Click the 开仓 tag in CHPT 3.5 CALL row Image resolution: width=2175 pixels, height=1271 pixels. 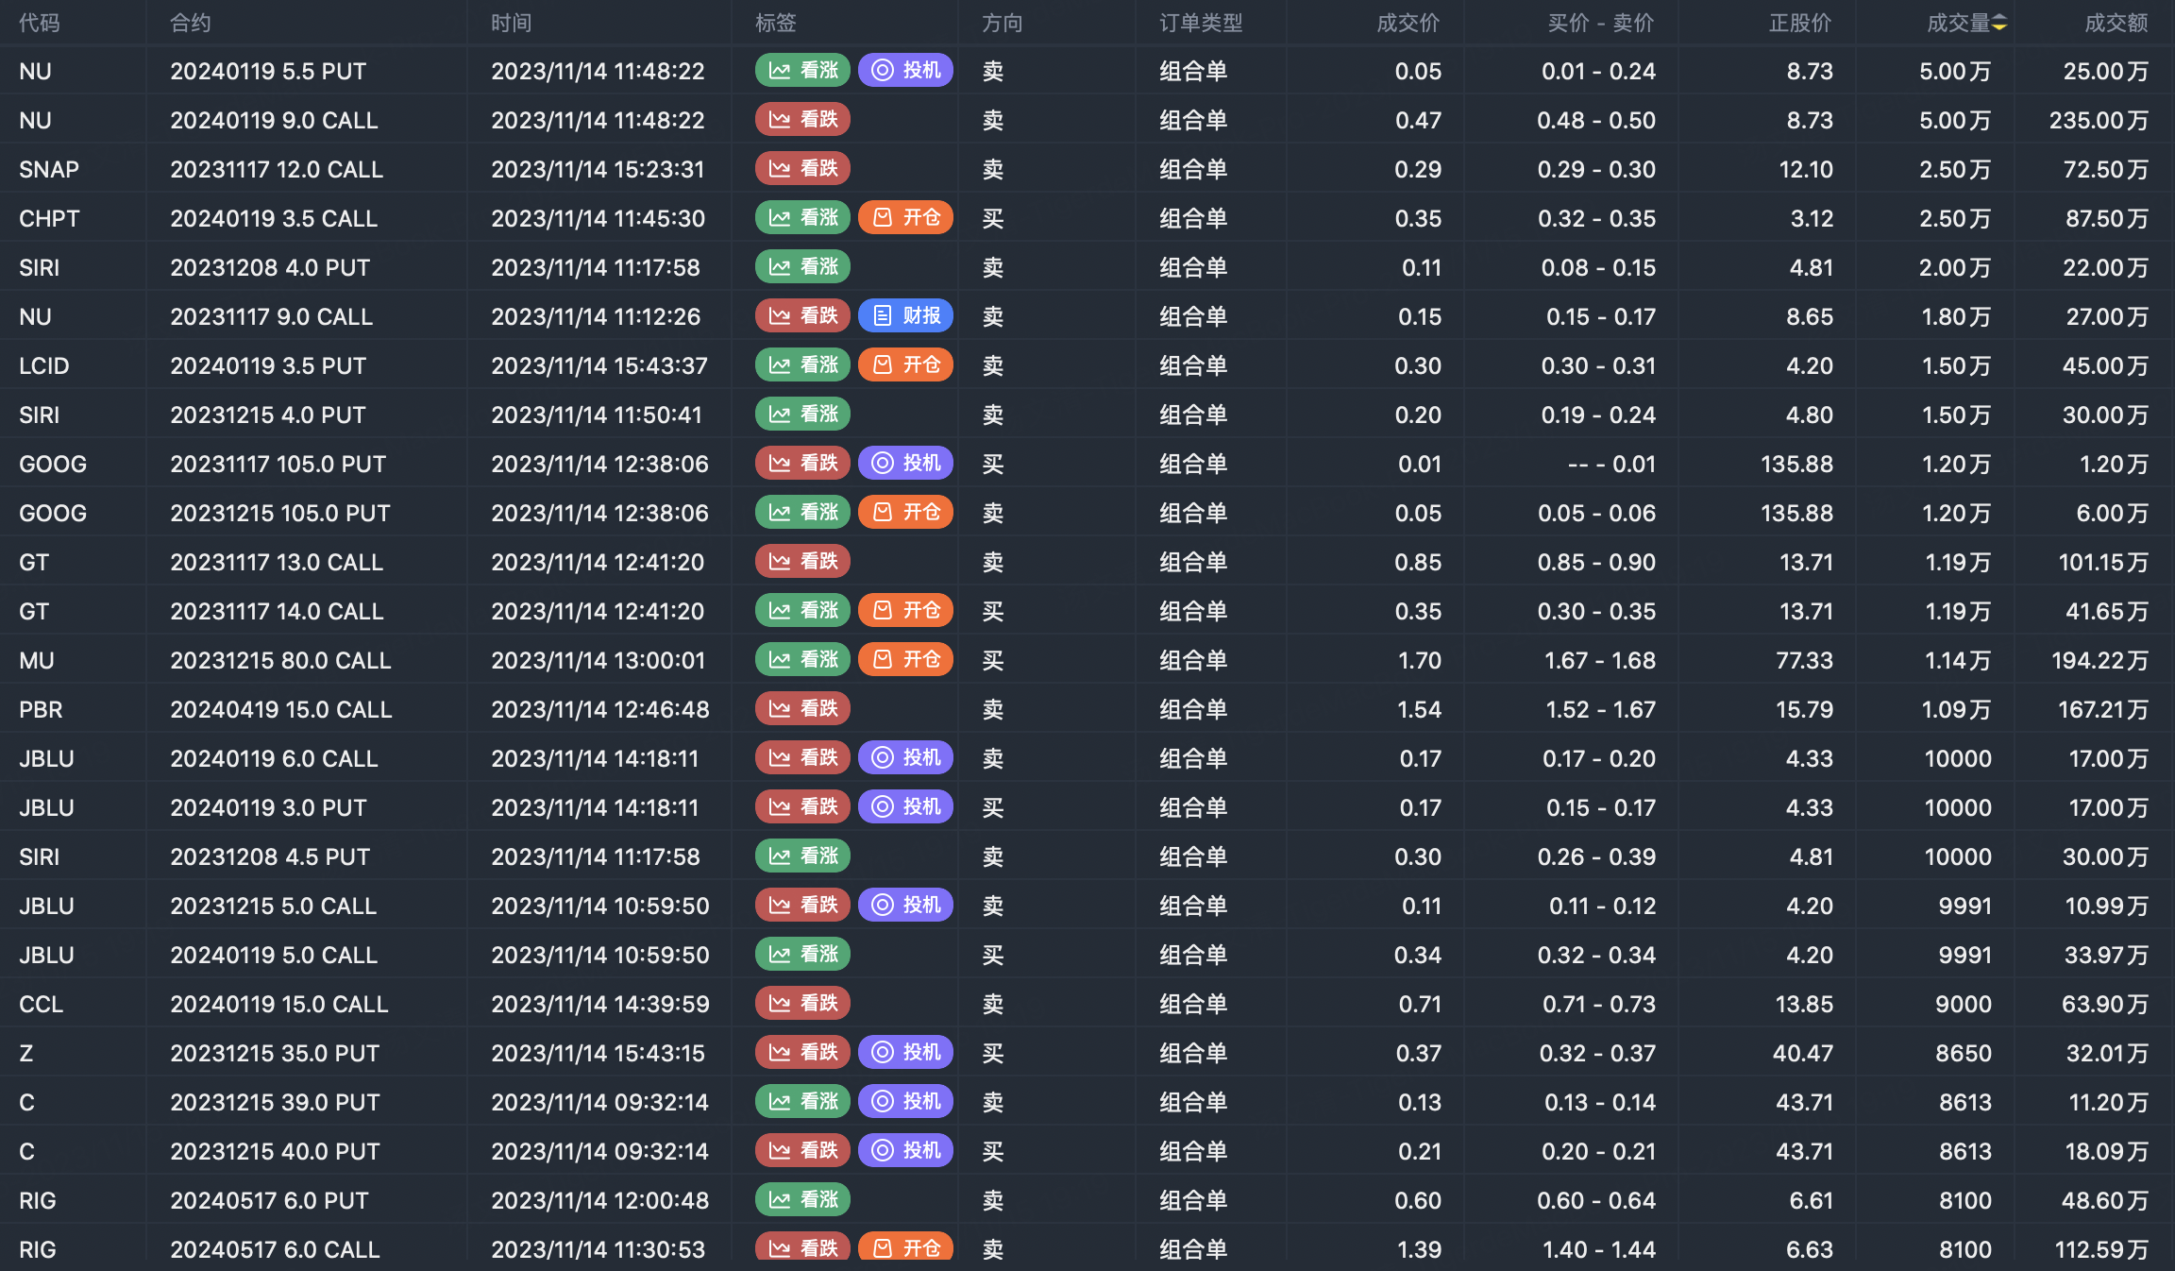[906, 218]
